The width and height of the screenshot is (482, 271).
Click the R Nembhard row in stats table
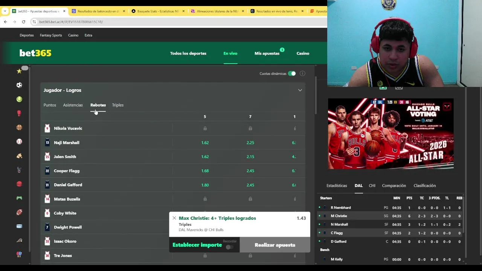click(391, 208)
